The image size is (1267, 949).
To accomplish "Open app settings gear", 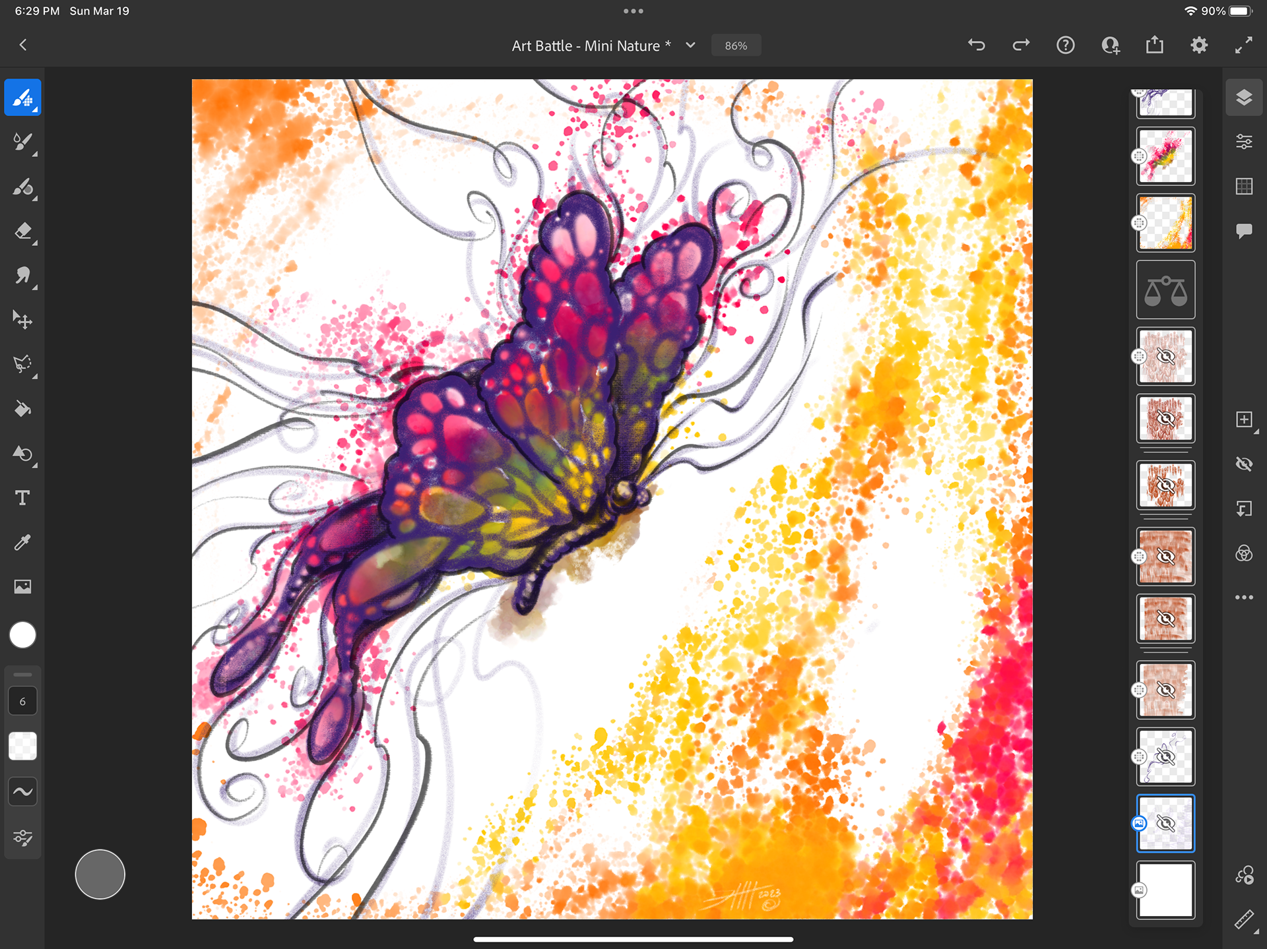I will pos(1199,45).
